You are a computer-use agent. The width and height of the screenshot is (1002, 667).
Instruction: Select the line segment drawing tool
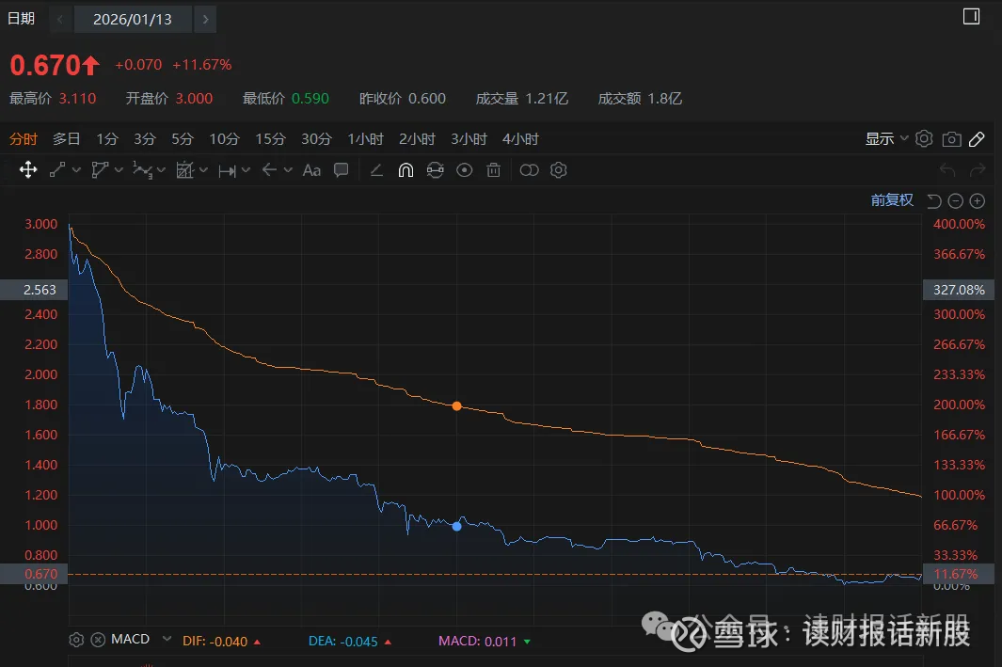coord(57,170)
